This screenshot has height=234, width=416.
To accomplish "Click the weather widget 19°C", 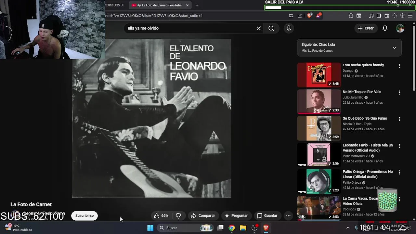I will 18,227.
